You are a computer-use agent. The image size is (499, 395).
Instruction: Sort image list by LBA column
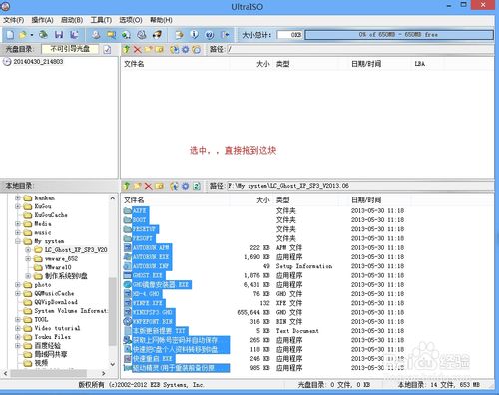(420, 64)
